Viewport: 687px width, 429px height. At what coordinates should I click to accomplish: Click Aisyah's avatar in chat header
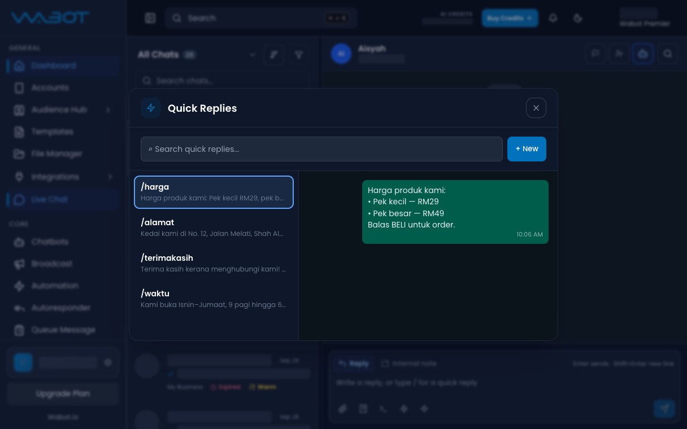pos(341,54)
